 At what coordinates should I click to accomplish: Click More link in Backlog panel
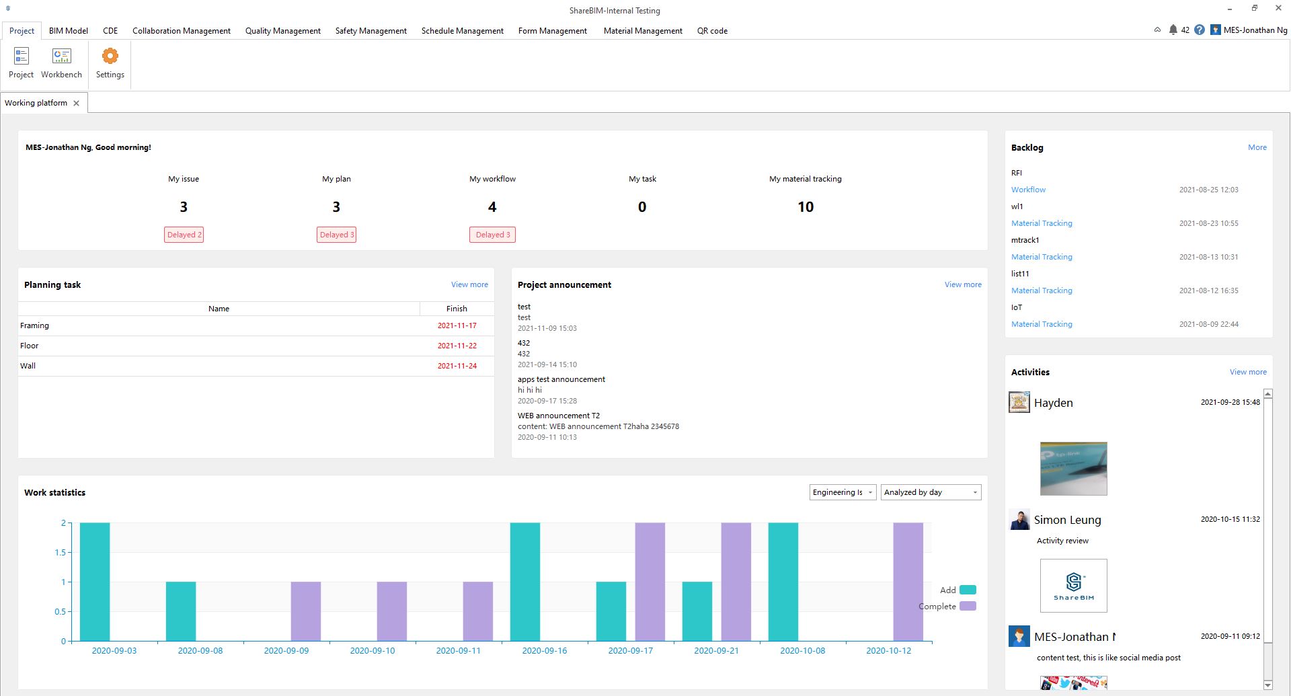pyautogui.click(x=1257, y=147)
